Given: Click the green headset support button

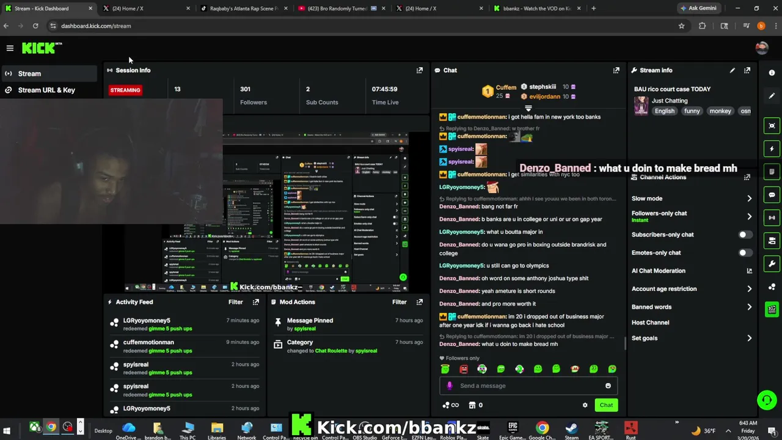Looking at the screenshot, I should point(766,400).
